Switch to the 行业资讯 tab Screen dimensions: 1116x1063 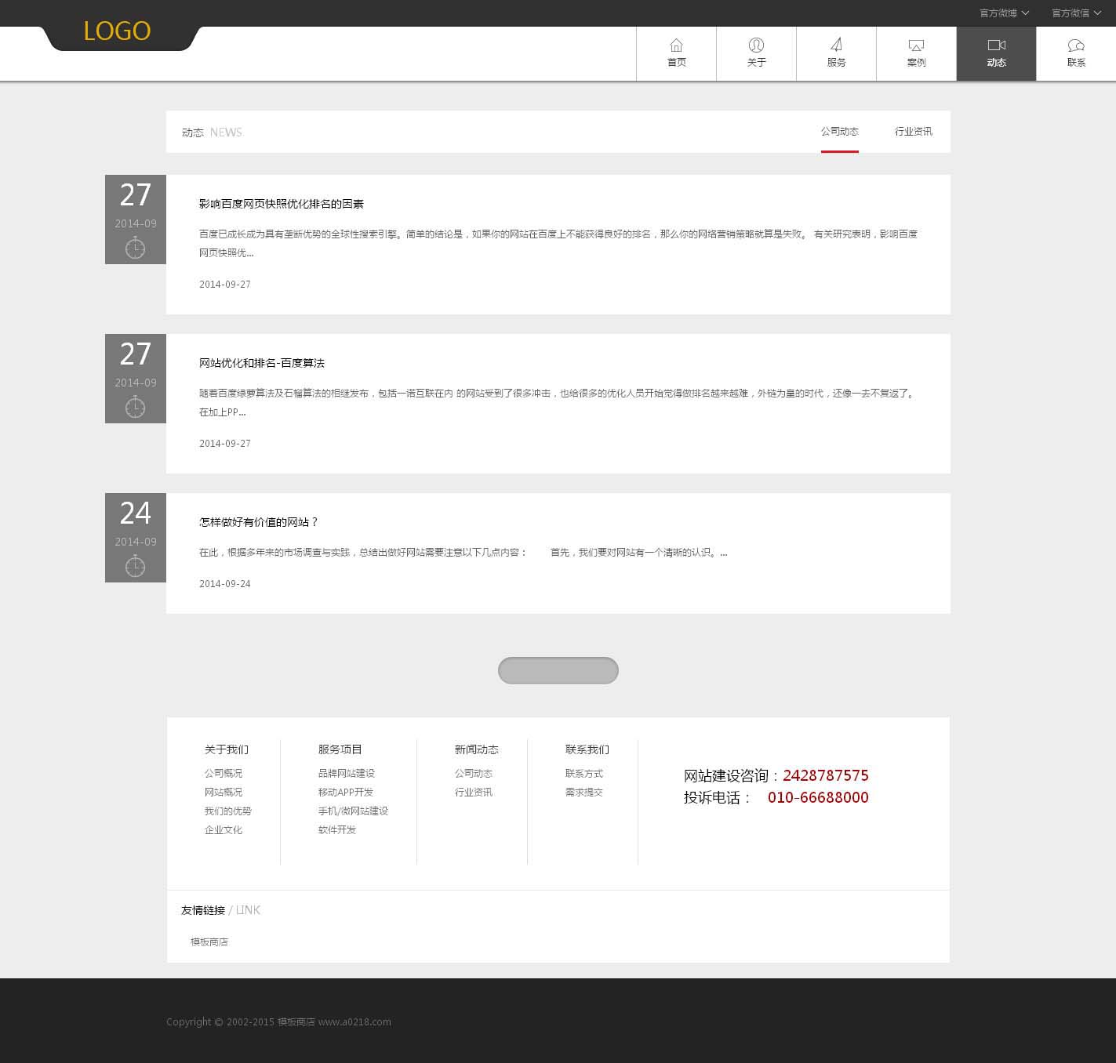[x=913, y=132]
